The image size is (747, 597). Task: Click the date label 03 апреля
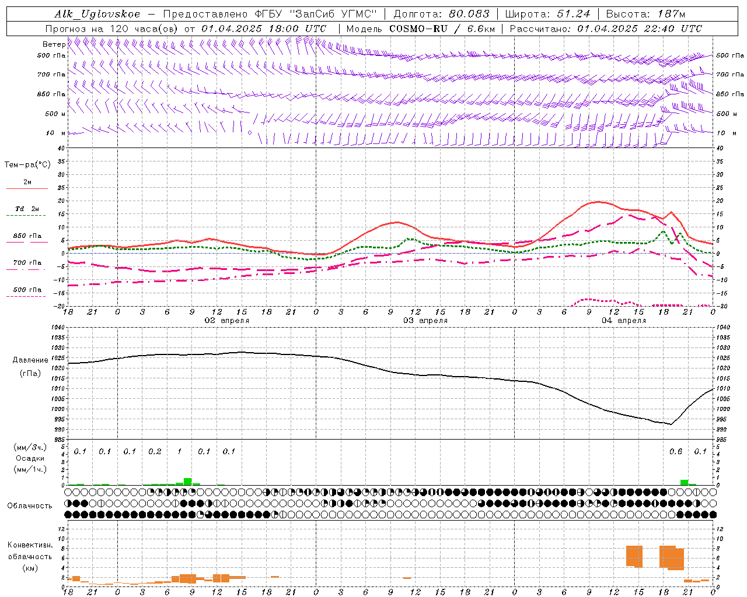425,321
